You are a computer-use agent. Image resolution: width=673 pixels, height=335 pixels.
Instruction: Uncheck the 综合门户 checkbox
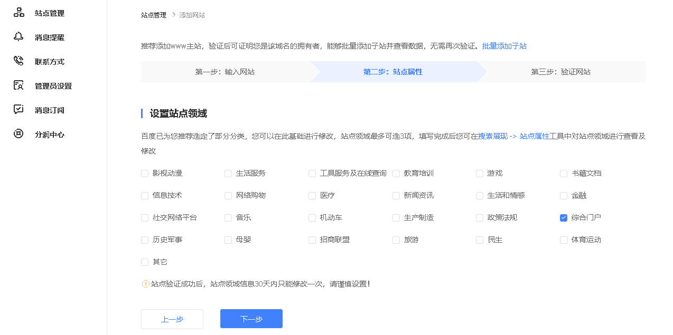(564, 218)
